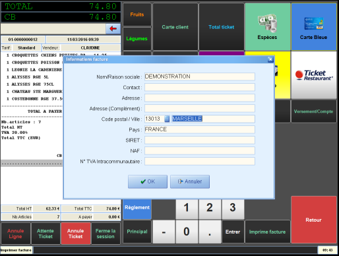Click the Carte client button
Image resolution: width=339 pixels, height=256 pixels.
tap(175, 27)
